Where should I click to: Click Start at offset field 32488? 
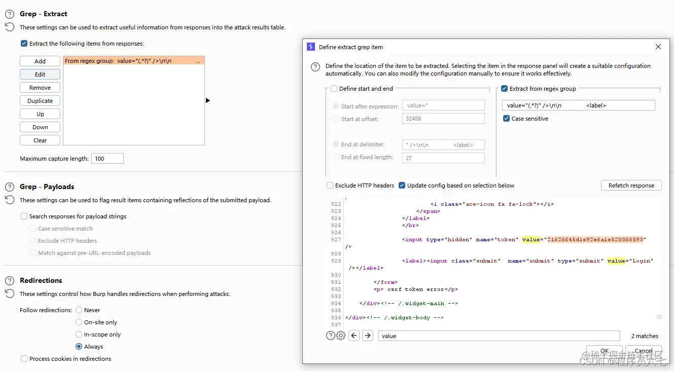443,119
